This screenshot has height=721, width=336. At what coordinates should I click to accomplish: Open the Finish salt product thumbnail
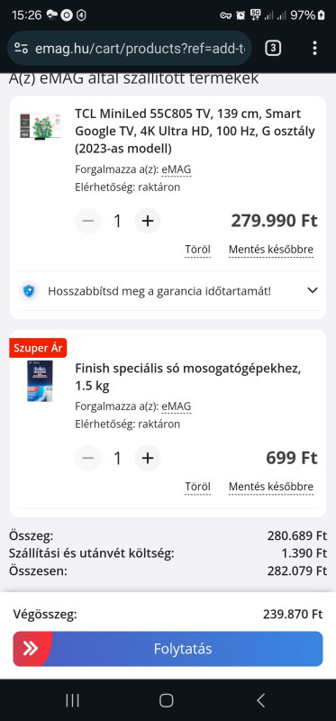pyautogui.click(x=40, y=381)
